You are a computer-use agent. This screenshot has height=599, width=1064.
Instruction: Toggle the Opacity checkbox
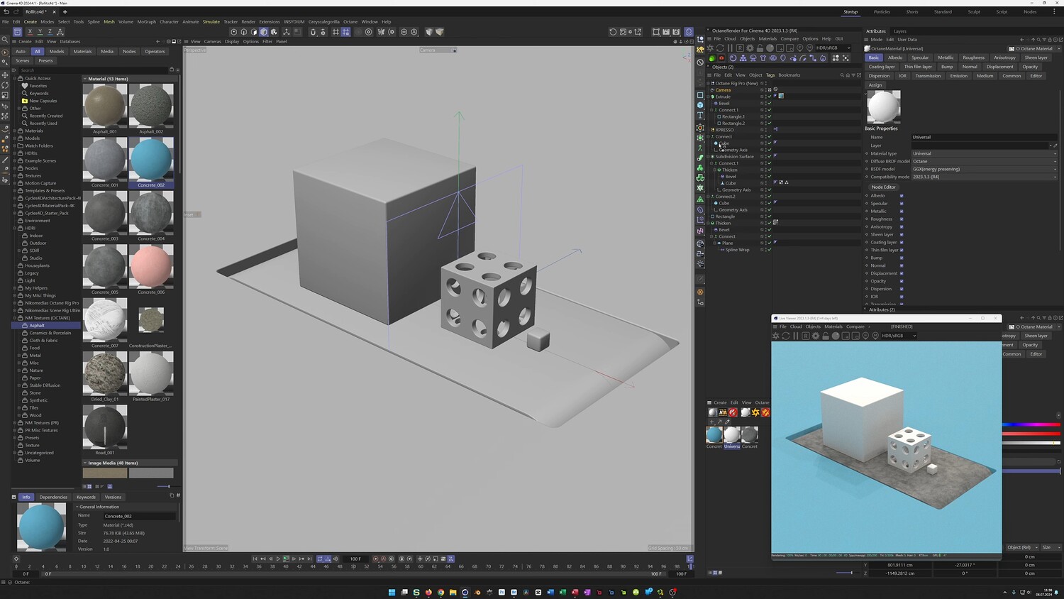point(902,281)
